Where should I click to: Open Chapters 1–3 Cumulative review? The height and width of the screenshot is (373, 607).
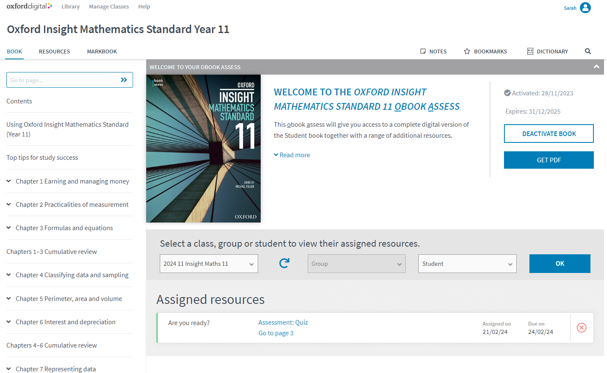(x=52, y=251)
